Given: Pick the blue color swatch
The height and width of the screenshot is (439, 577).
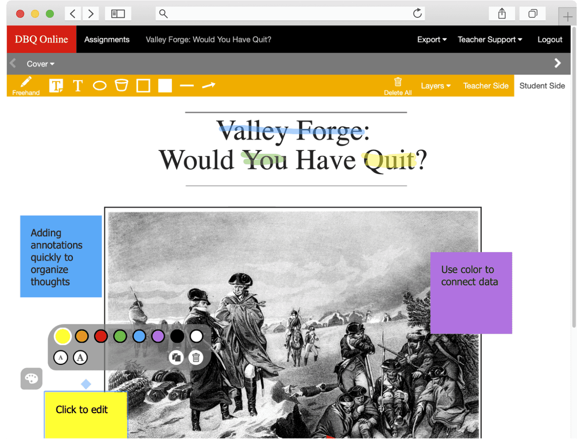Looking at the screenshot, I should [139, 336].
